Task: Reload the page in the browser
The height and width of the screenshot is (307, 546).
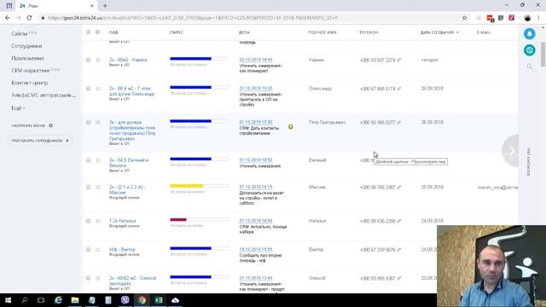Action: [x=29, y=18]
